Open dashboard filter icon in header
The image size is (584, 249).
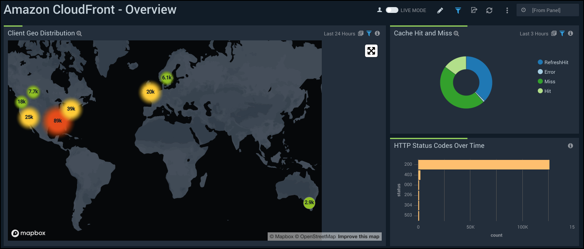pyautogui.click(x=458, y=10)
